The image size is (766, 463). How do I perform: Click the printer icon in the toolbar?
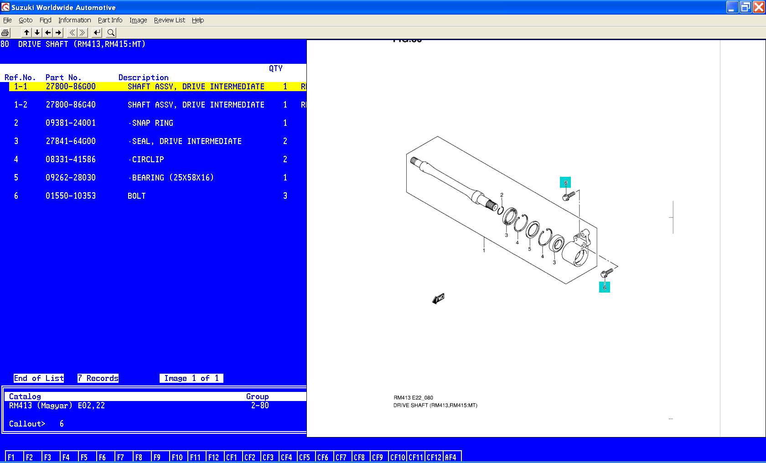click(5, 33)
